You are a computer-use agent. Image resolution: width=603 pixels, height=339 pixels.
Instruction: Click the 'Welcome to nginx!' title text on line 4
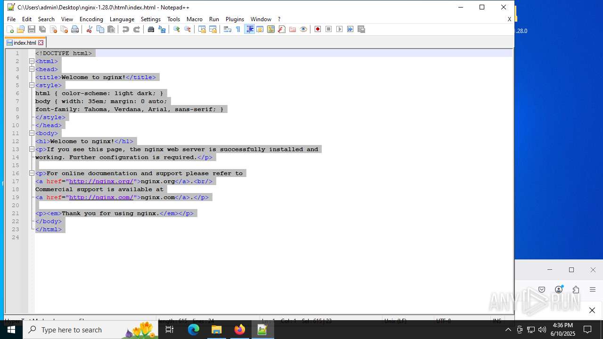93,77
